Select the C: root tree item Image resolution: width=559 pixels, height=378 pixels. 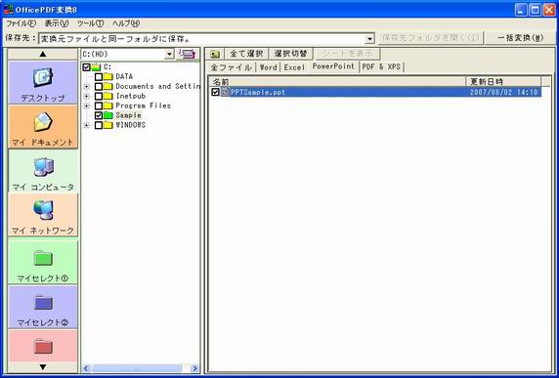point(107,67)
